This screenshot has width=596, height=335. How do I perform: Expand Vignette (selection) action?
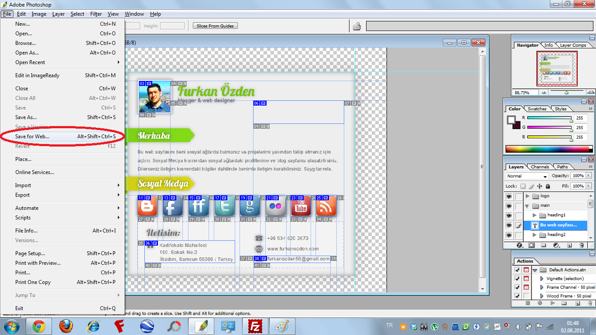[x=542, y=279]
